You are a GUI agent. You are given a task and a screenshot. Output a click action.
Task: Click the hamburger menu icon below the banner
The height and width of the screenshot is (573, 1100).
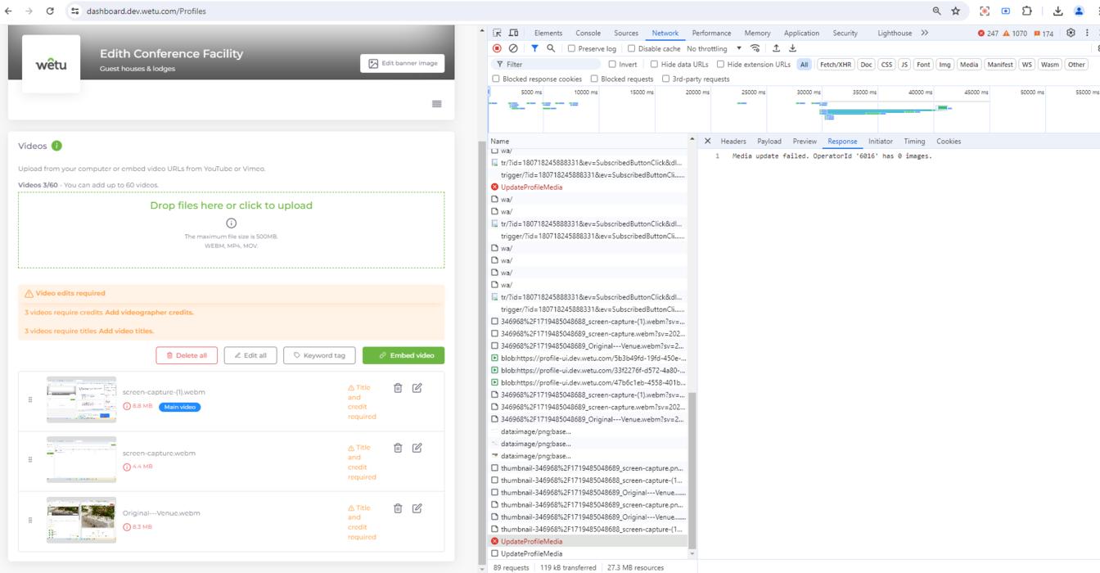pyautogui.click(x=436, y=104)
